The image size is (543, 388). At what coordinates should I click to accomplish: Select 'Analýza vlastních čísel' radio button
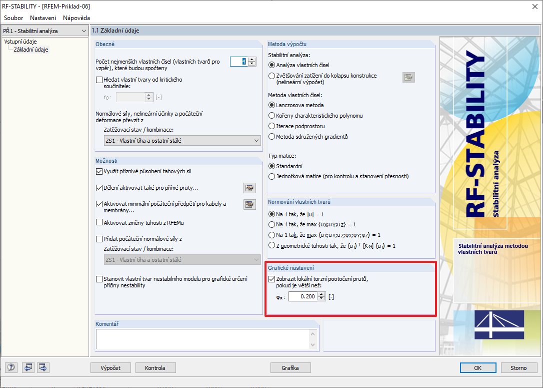[x=272, y=65]
